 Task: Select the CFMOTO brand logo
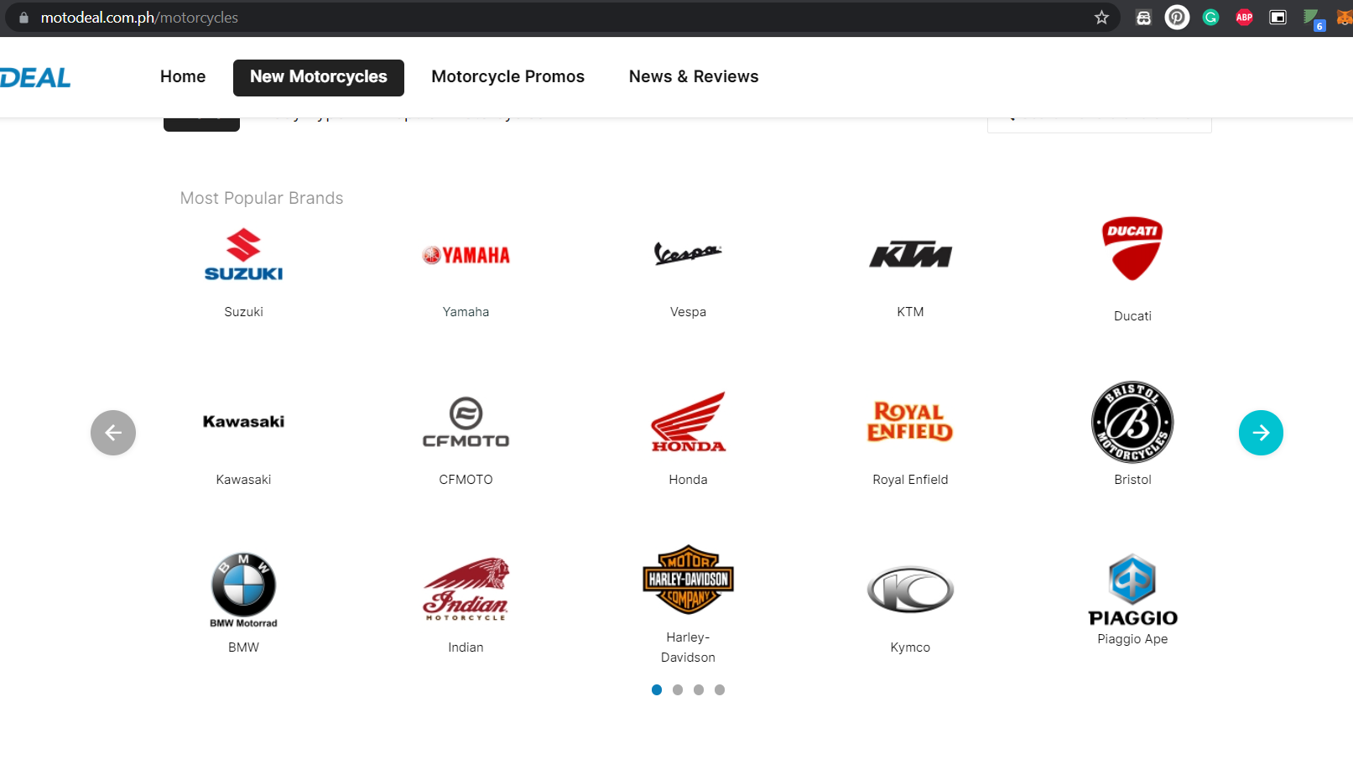(x=466, y=422)
